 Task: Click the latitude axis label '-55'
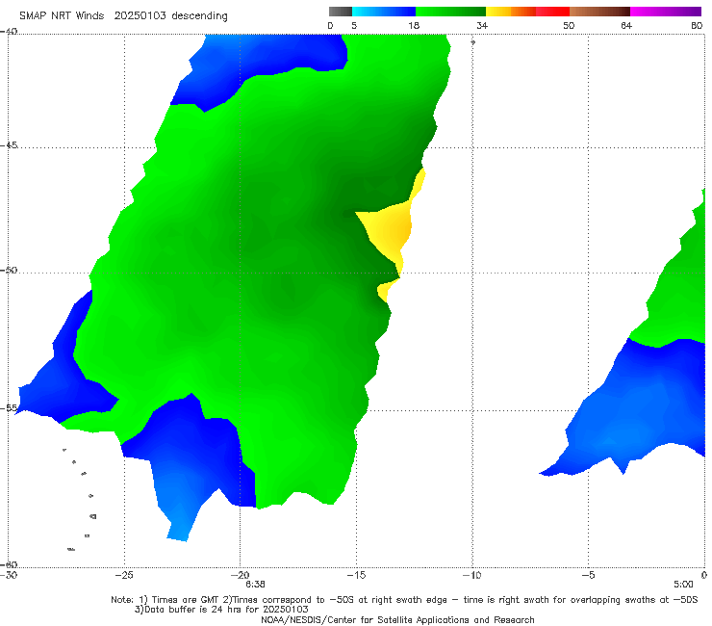[9, 407]
